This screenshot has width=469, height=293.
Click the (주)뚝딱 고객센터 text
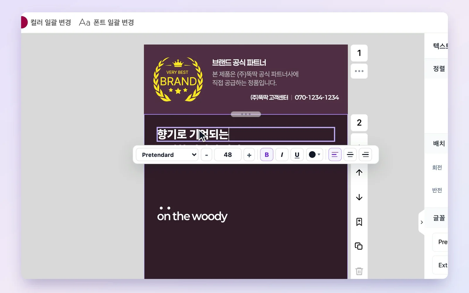tap(269, 98)
